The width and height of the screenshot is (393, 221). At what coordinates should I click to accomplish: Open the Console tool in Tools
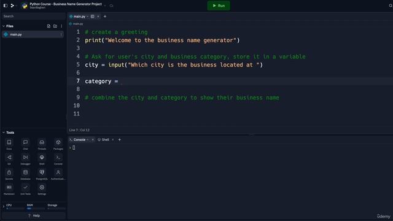point(58,160)
